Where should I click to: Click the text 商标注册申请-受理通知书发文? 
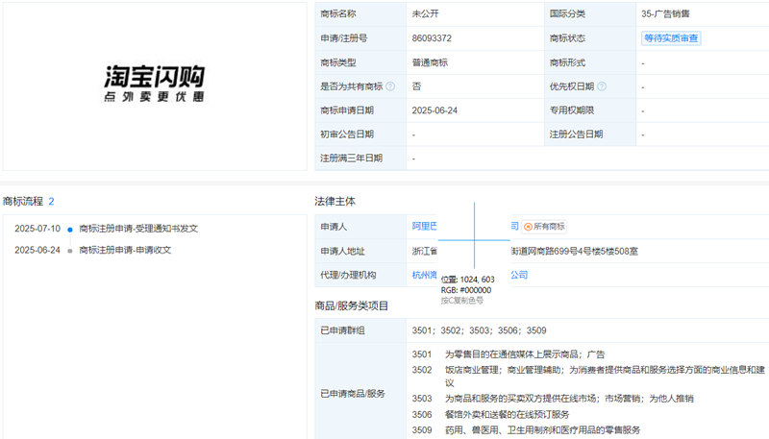138,229
